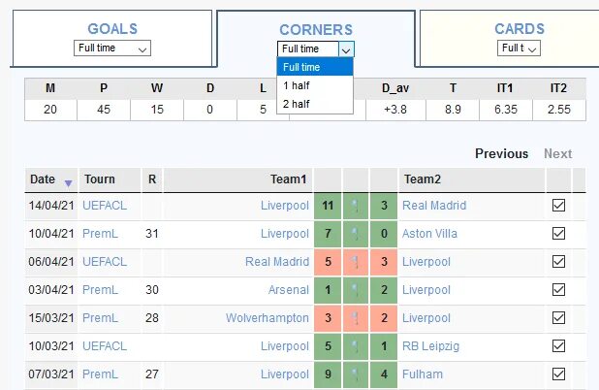This screenshot has height=390, width=599.
Task: Click corner flag icon in RB Leipzig row
Action: click(x=356, y=346)
